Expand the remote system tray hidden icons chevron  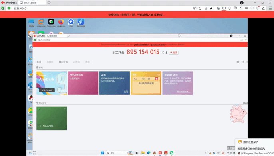[x=206, y=153]
